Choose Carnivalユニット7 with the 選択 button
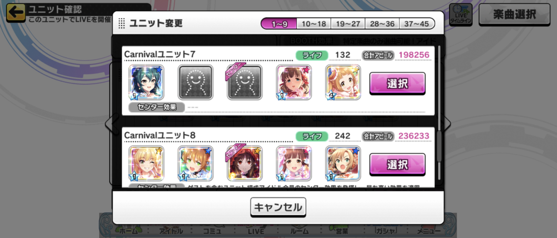The image size is (557, 238). (x=397, y=83)
